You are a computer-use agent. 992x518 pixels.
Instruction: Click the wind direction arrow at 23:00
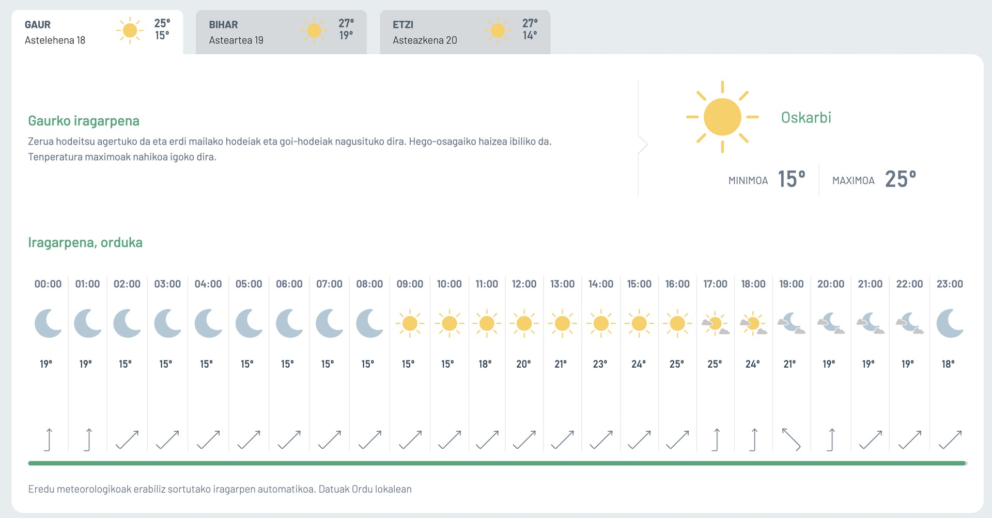click(950, 439)
